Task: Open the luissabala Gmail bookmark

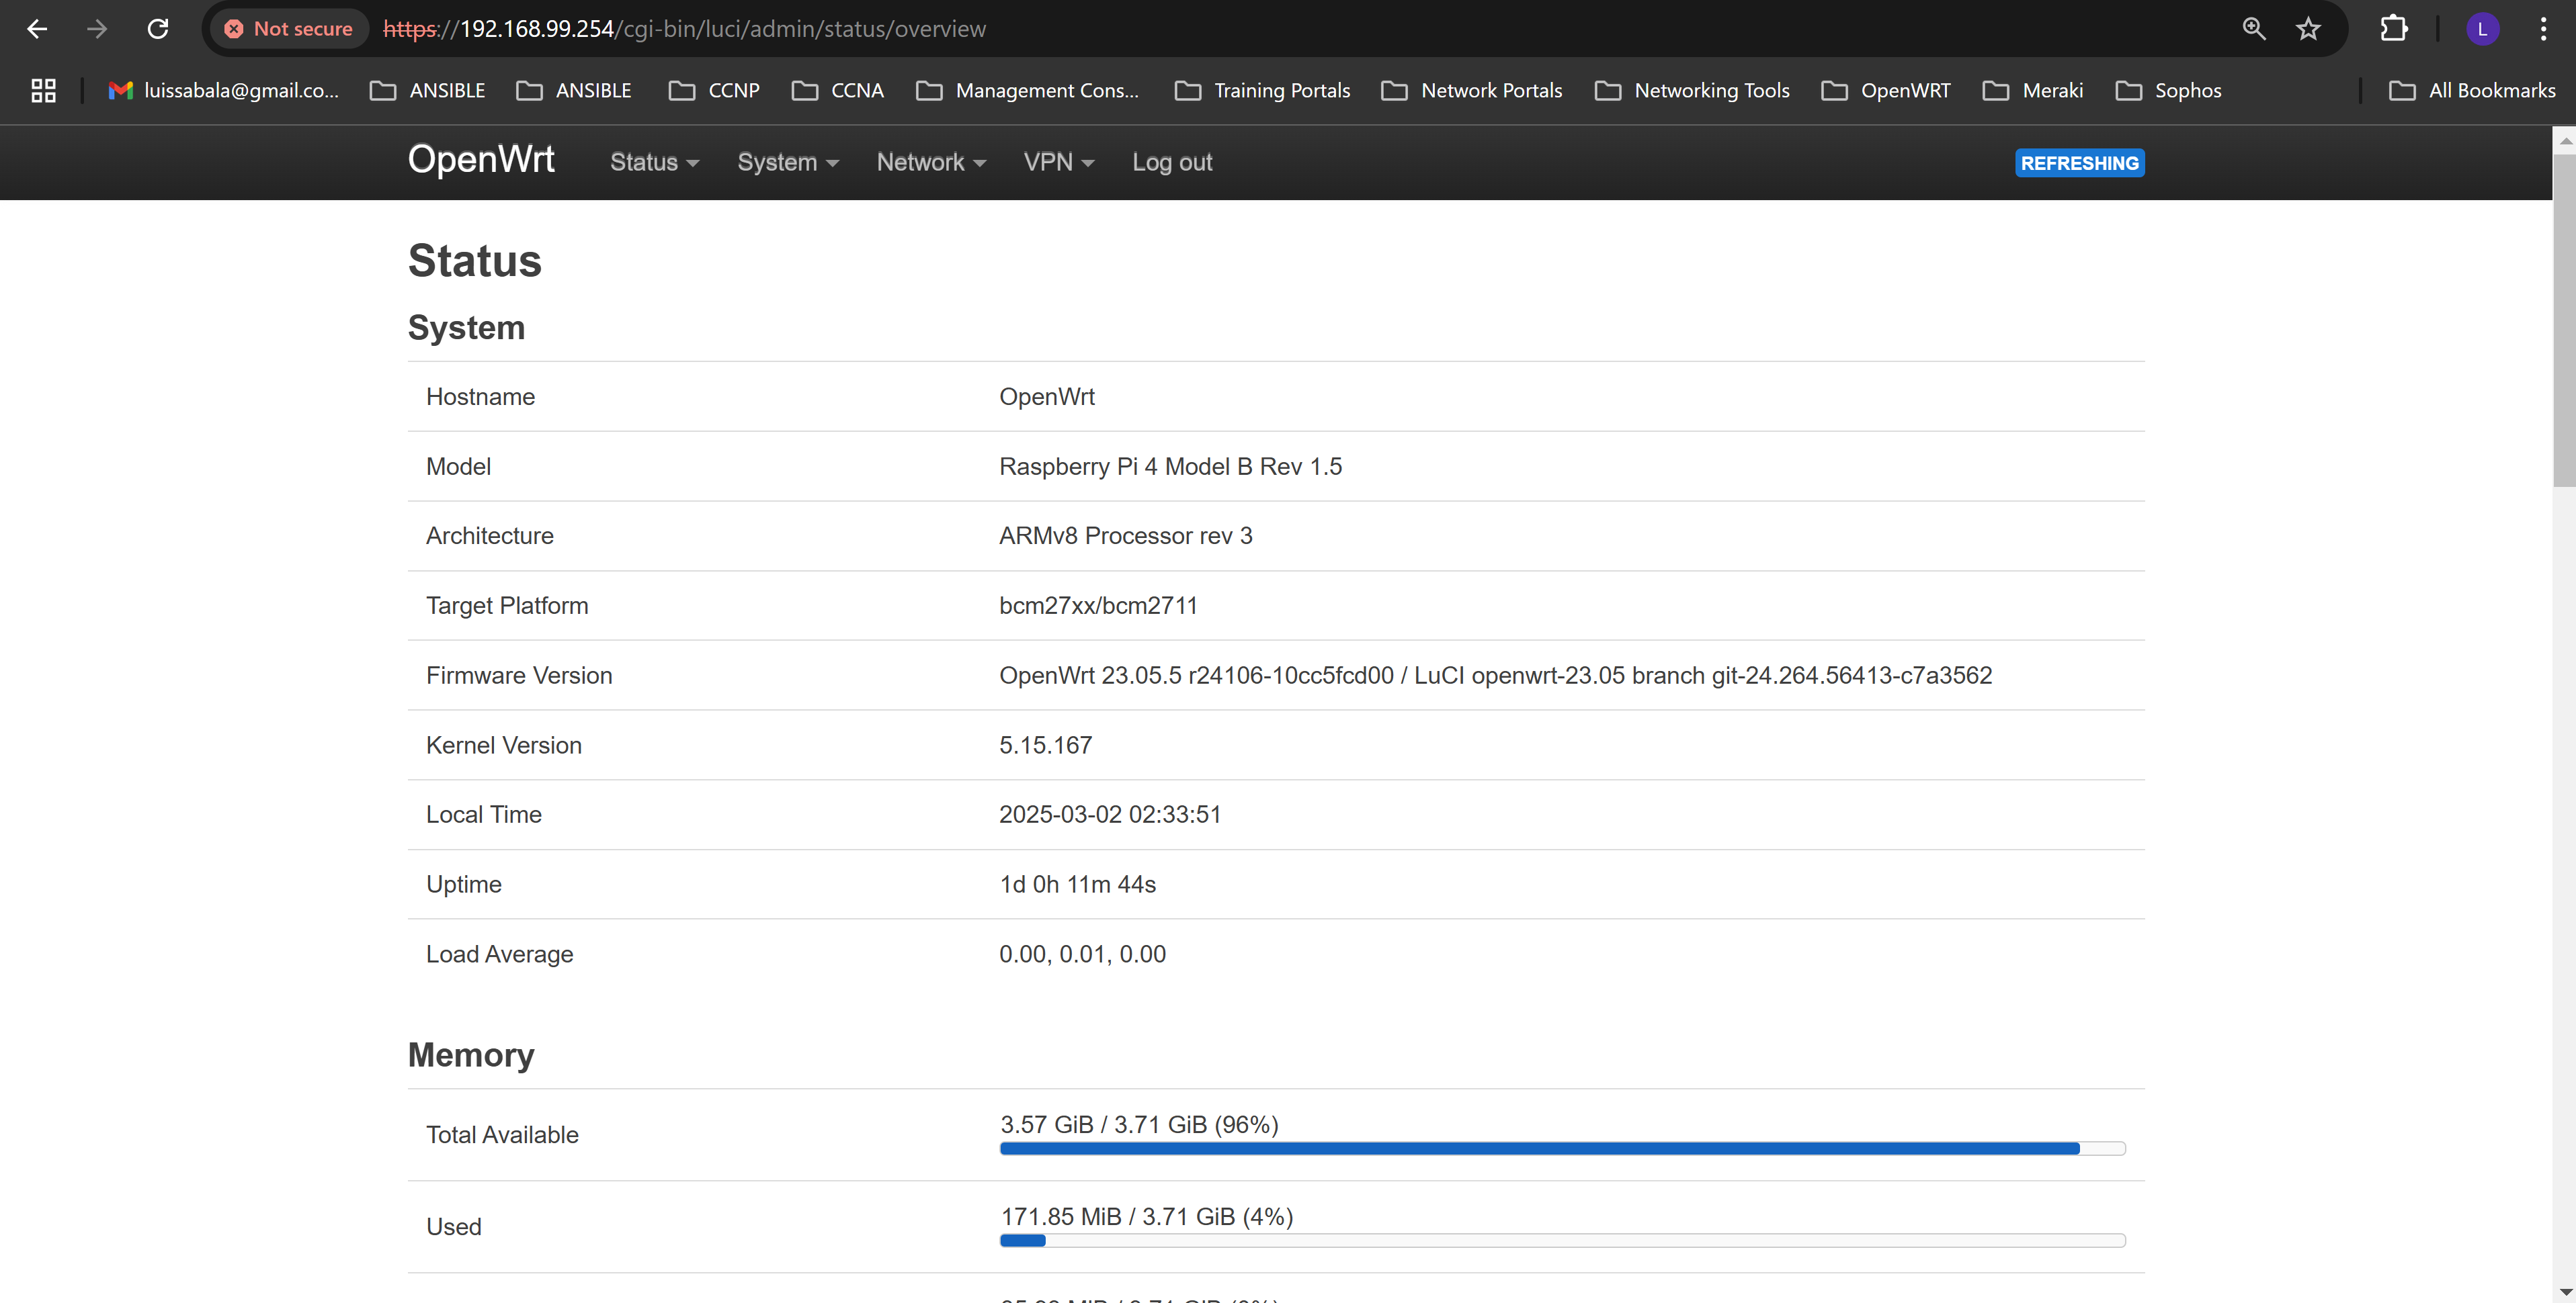Action: [x=224, y=91]
